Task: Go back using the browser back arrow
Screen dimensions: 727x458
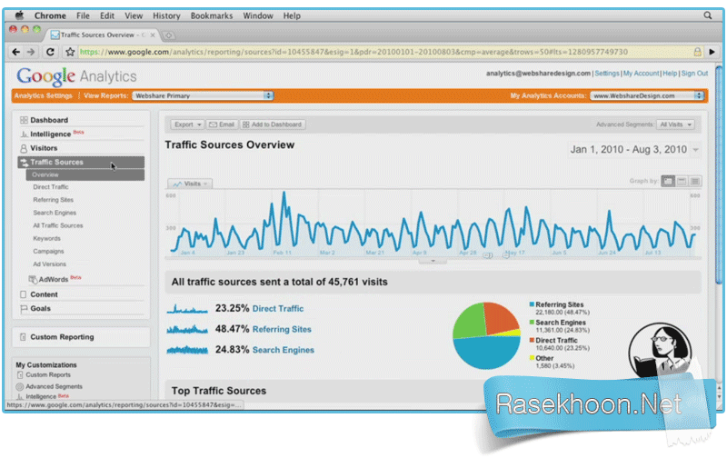Action: point(16,52)
